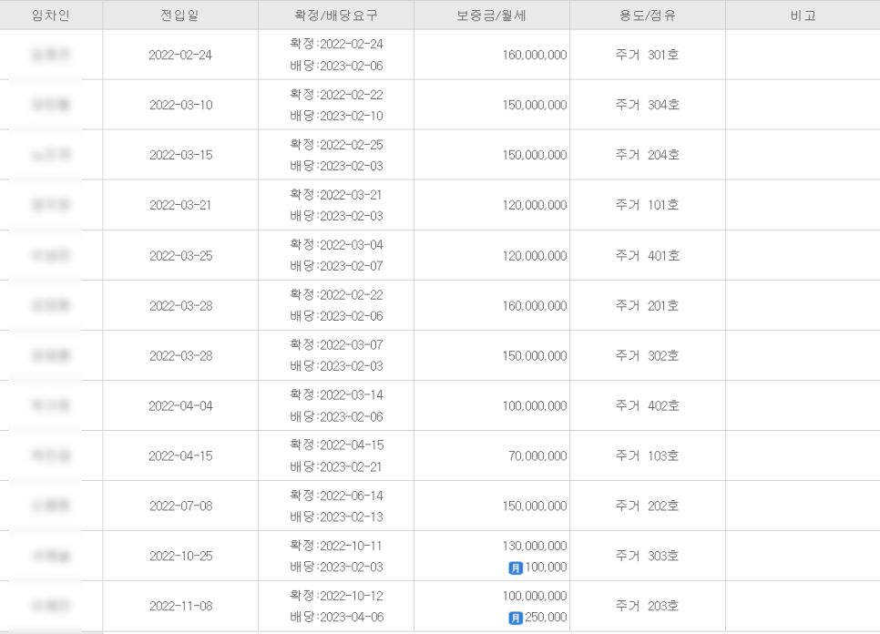Viewport: 880px width, 634px height.
Task: Click the 확정:2022-06-14 text
Action: click(x=336, y=496)
